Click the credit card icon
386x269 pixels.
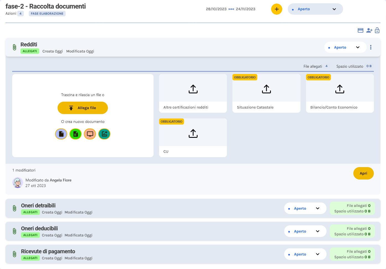pyautogui.click(x=360, y=30)
